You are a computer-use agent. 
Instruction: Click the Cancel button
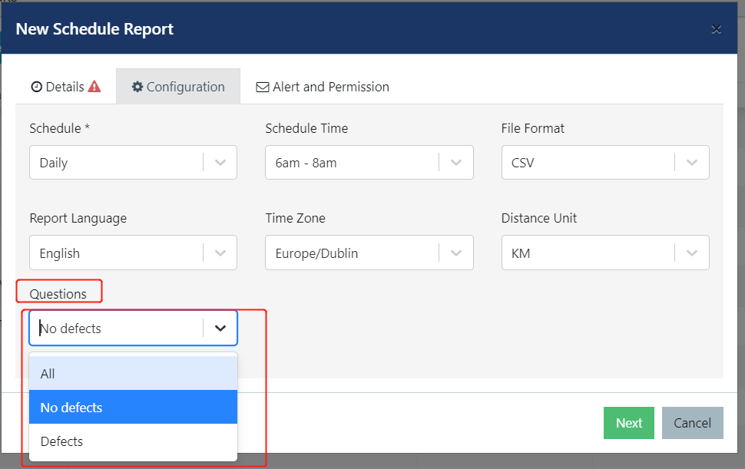point(692,423)
